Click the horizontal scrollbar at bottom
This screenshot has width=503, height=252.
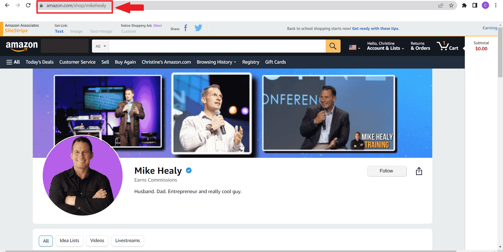pos(231,251)
